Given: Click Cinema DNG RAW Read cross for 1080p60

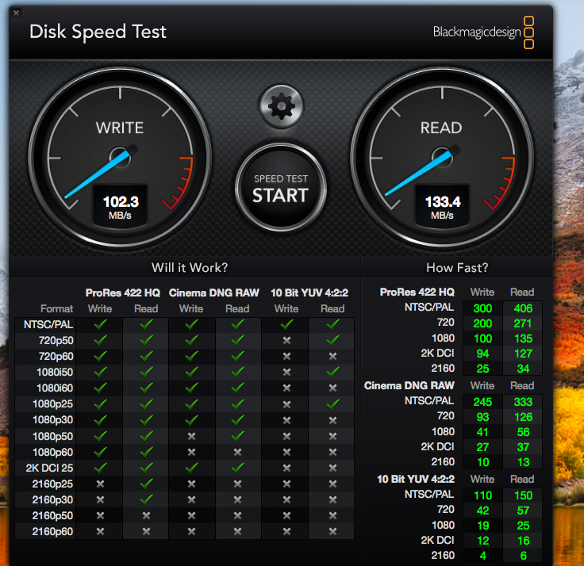Looking at the screenshot, I should [x=237, y=452].
